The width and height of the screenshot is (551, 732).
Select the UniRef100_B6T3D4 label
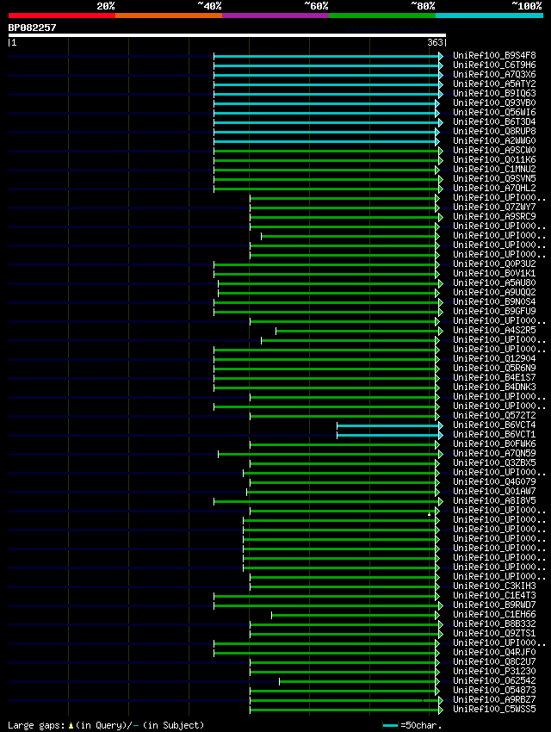[494, 121]
